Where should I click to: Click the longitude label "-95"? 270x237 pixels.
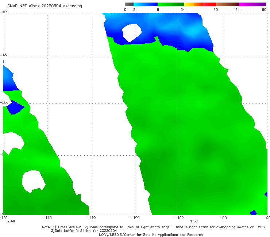pos(223,218)
